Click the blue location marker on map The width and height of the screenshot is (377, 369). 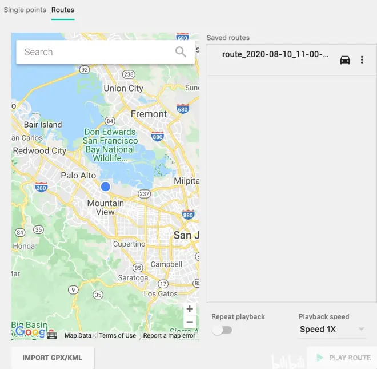[x=105, y=187]
